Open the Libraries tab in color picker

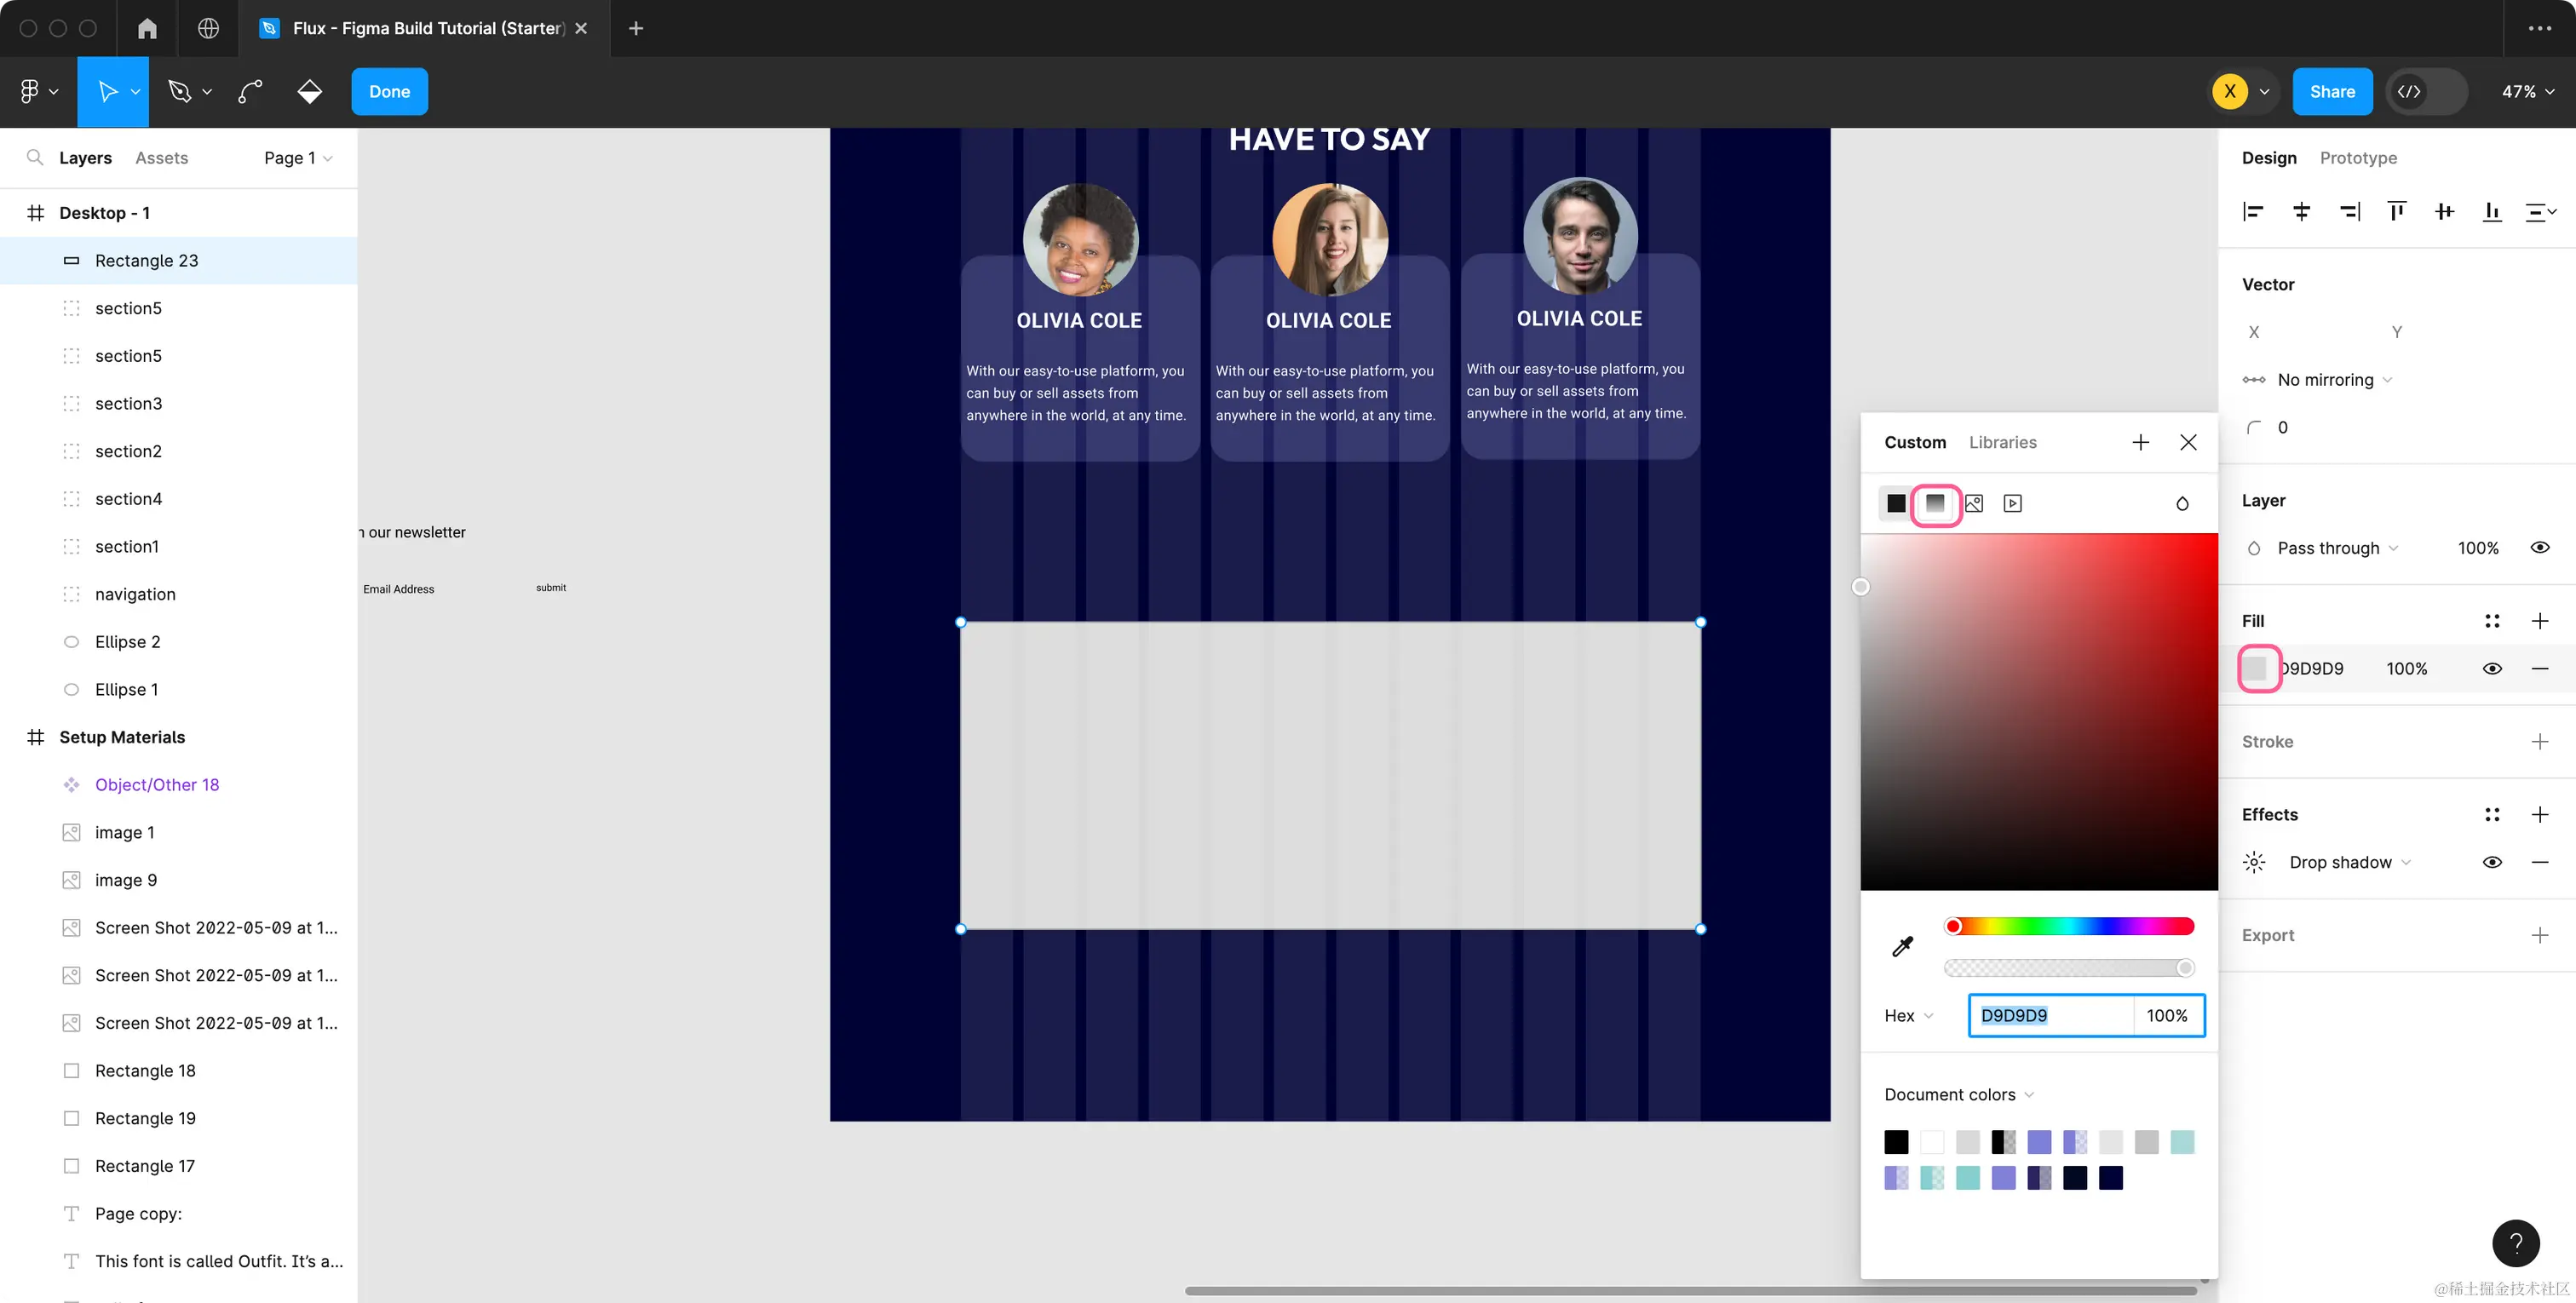click(2002, 442)
